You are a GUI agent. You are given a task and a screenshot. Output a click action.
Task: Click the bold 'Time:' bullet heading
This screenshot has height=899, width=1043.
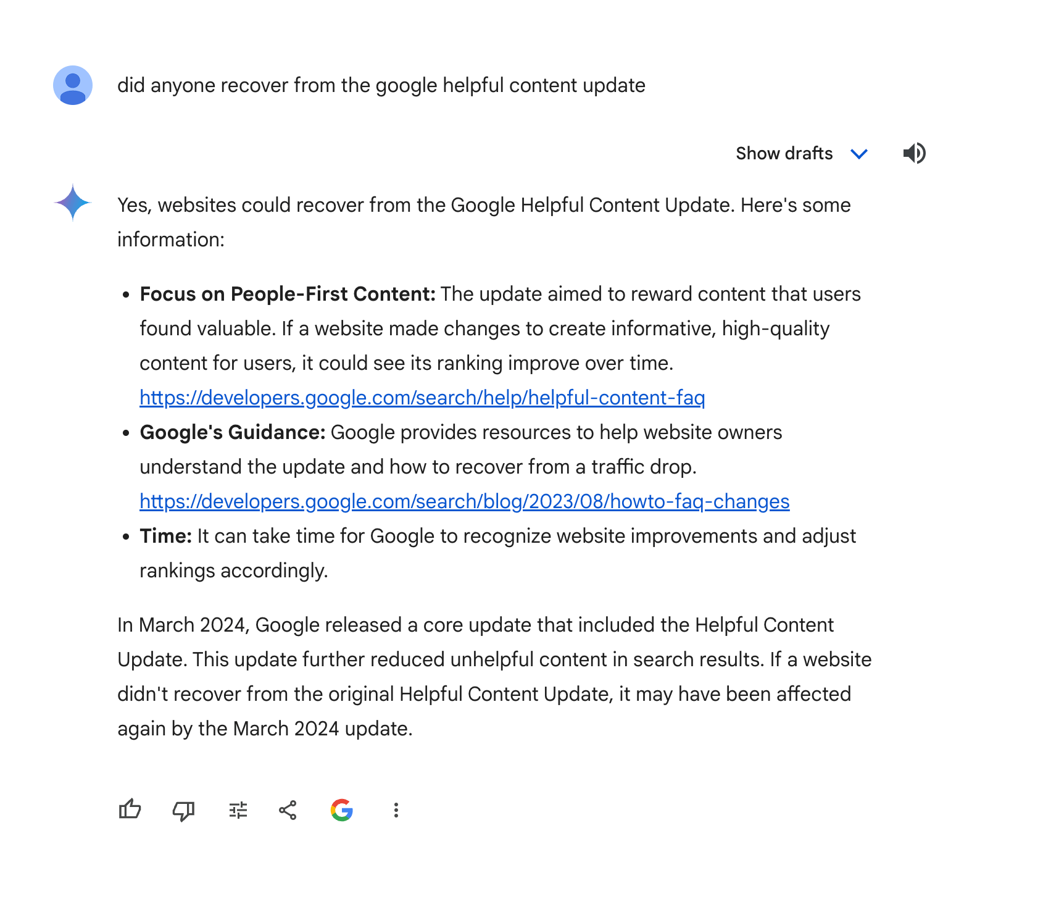coord(165,536)
